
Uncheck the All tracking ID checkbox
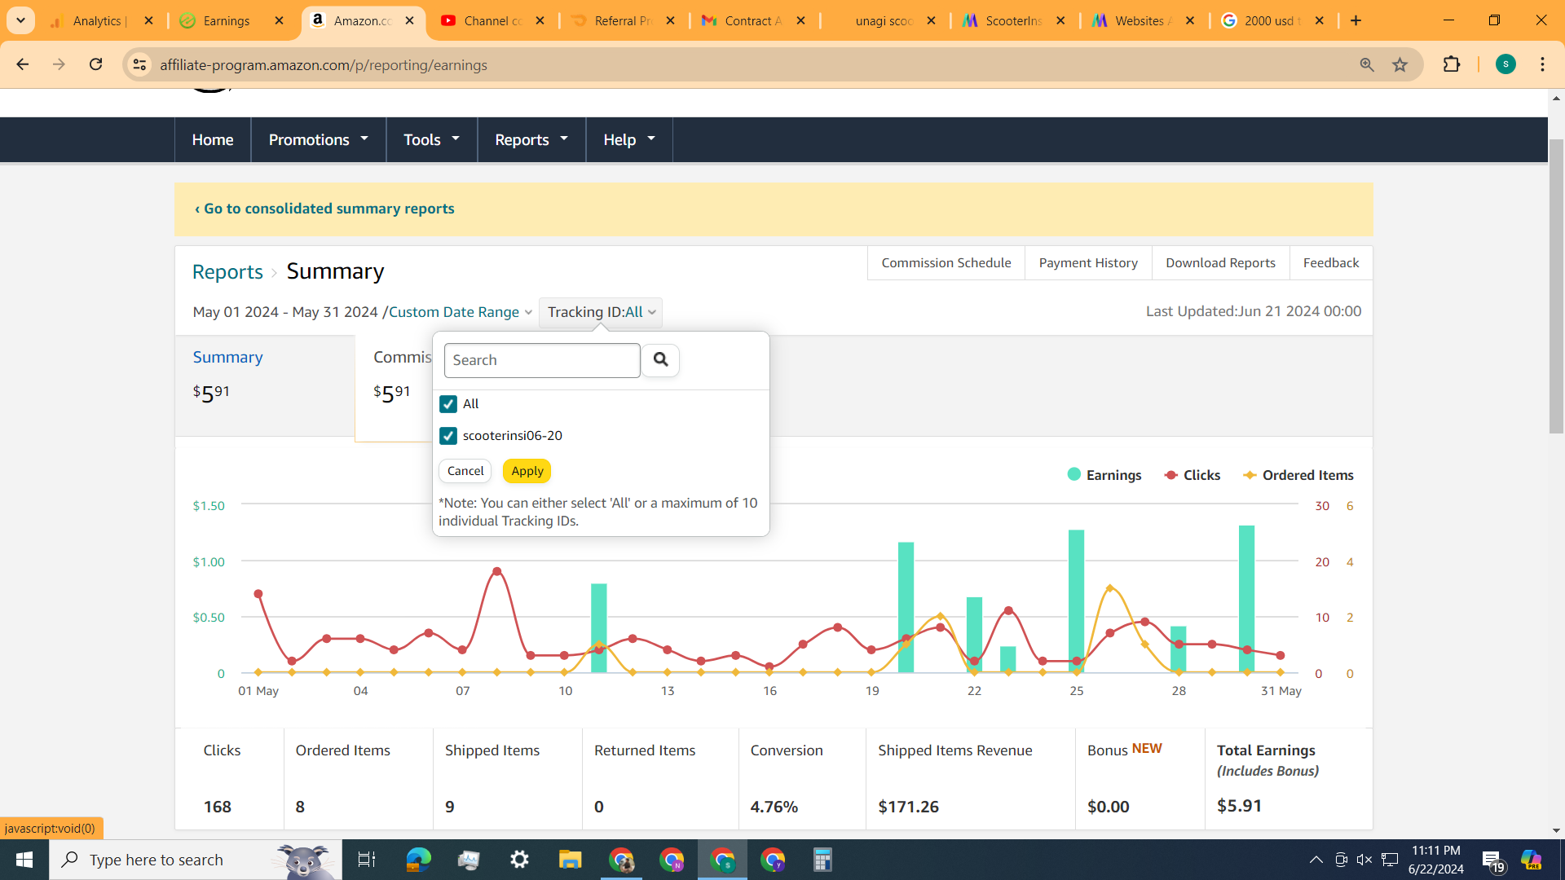point(448,404)
